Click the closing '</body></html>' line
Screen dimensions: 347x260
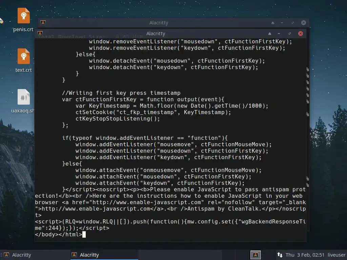59,234
